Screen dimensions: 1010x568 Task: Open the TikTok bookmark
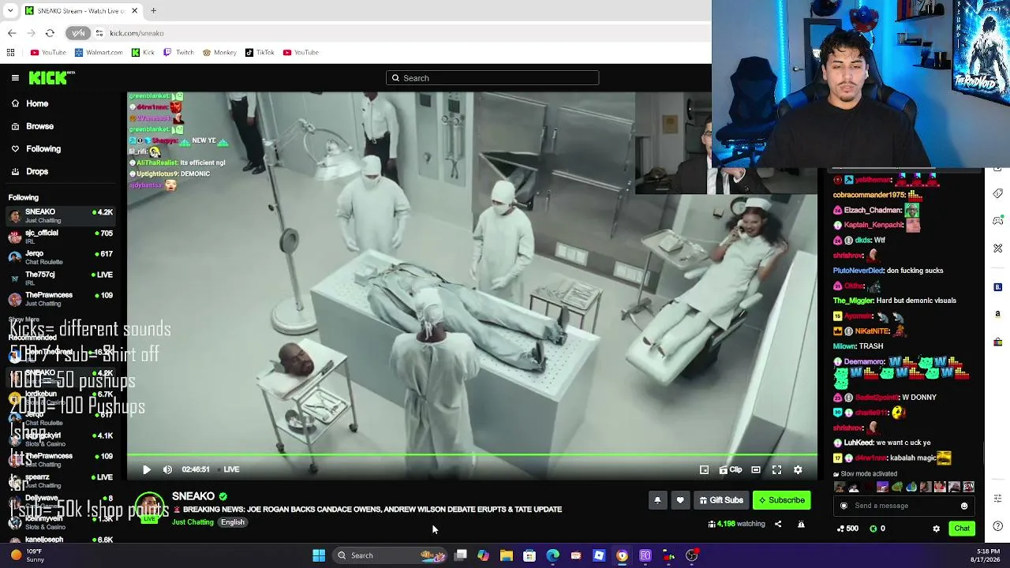(x=260, y=53)
